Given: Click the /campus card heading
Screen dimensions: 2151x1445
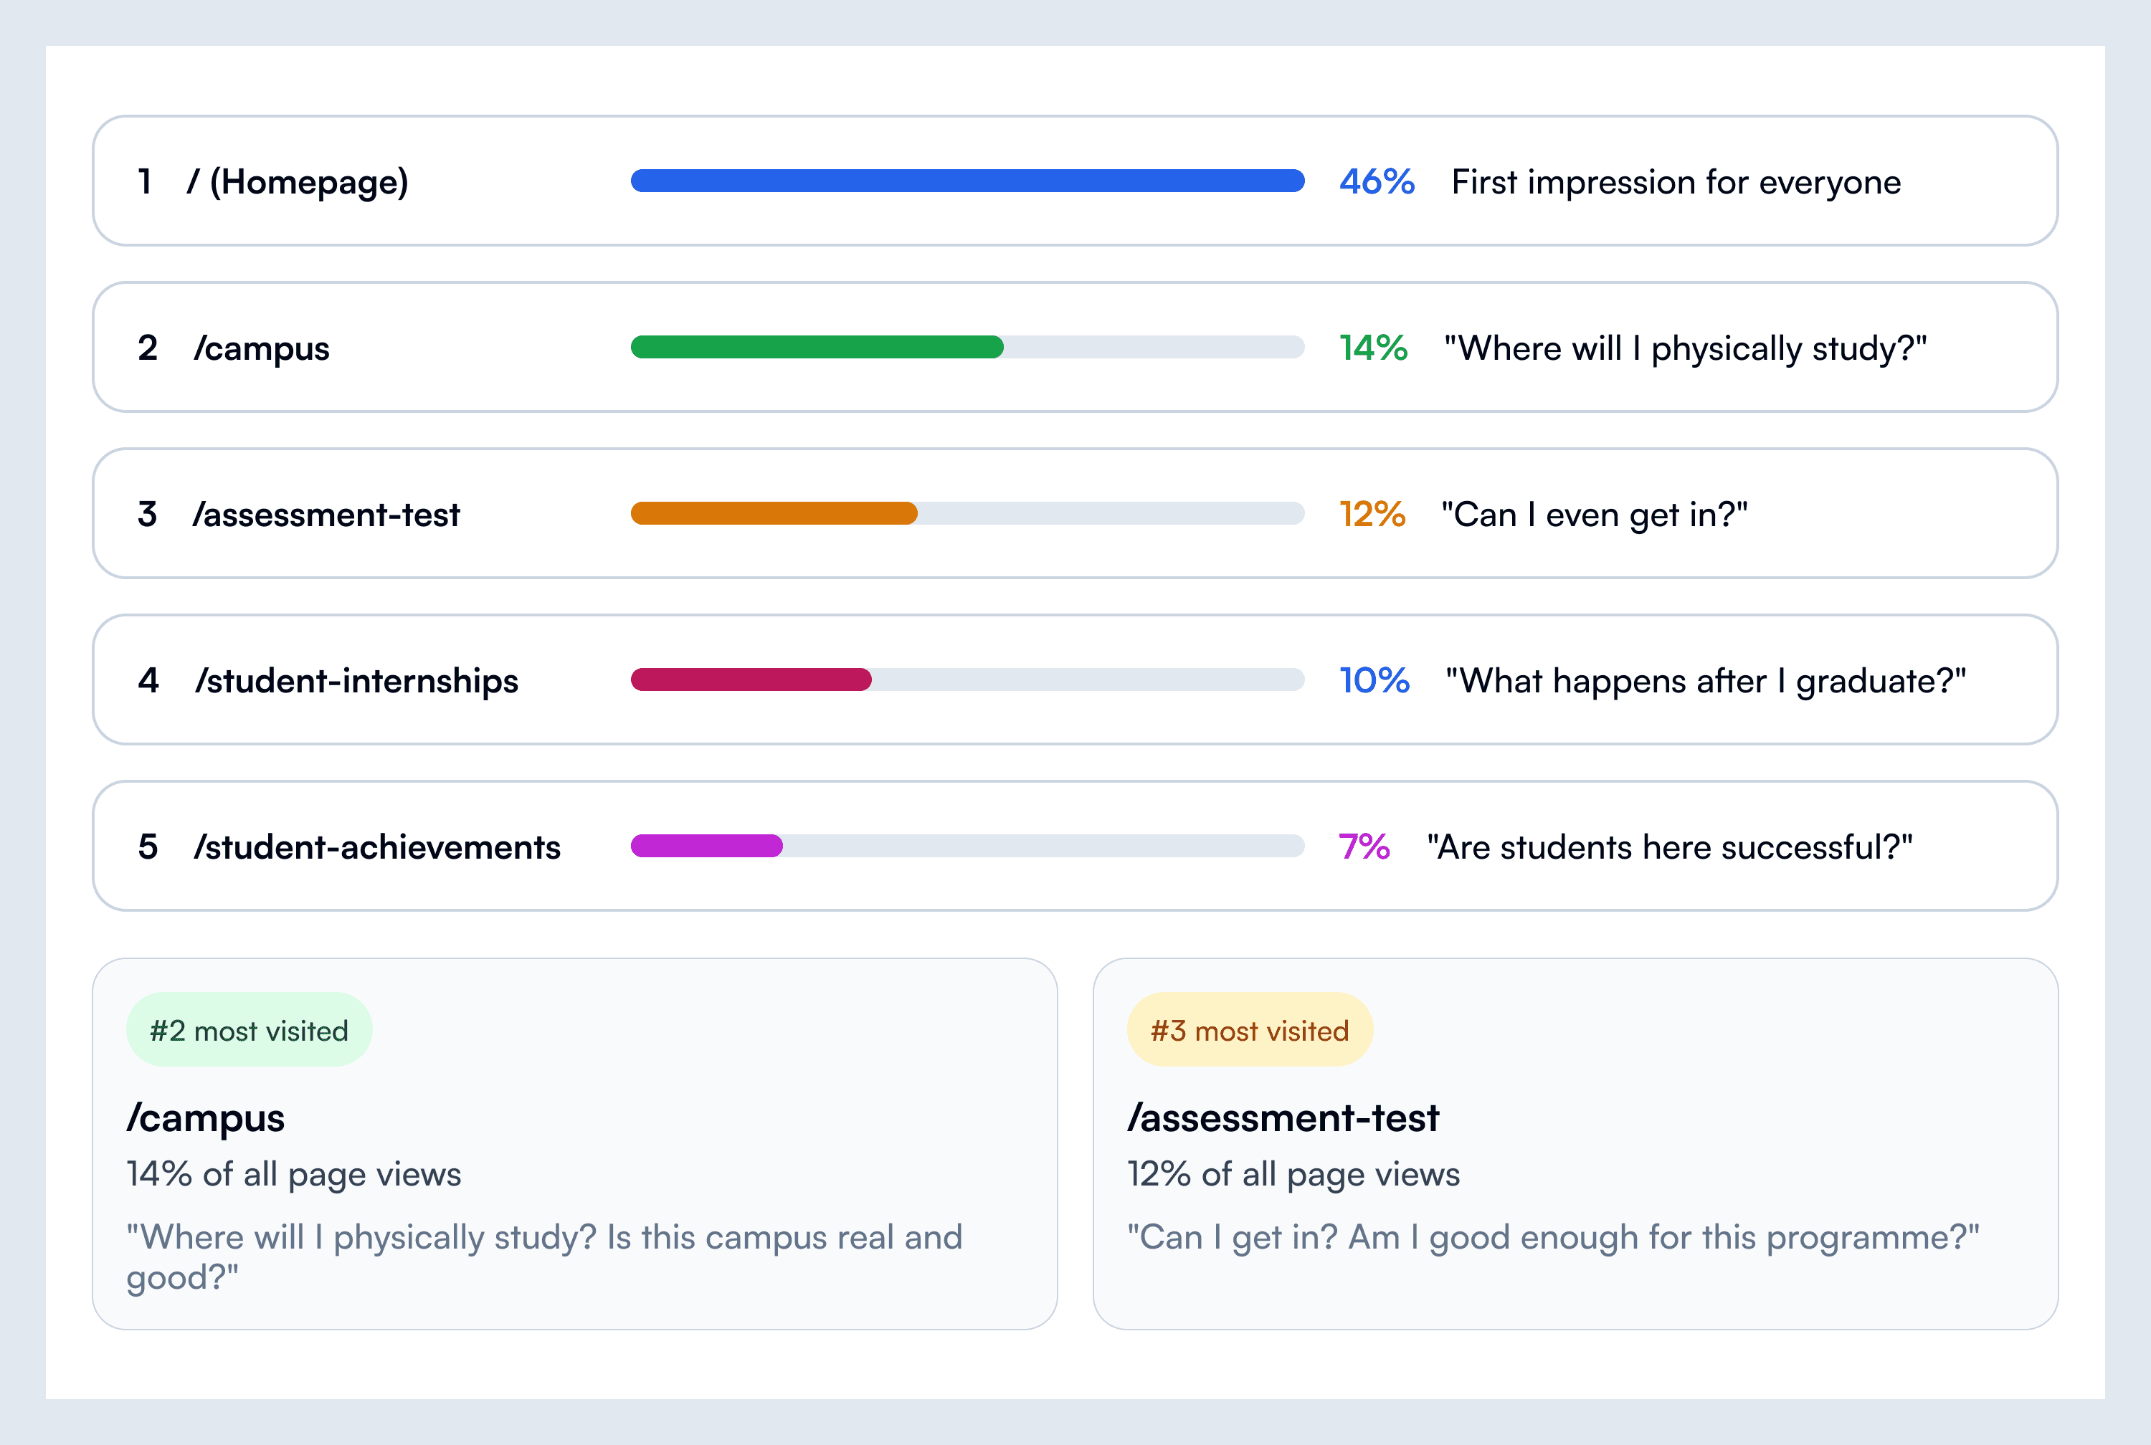Looking at the screenshot, I should pos(206,1118).
